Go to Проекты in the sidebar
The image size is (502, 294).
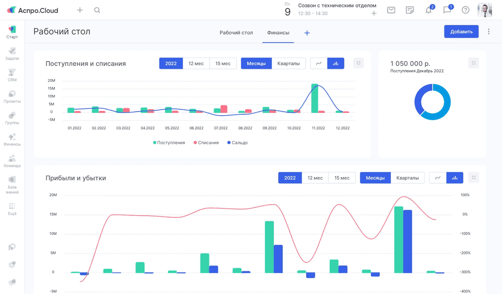click(x=12, y=96)
